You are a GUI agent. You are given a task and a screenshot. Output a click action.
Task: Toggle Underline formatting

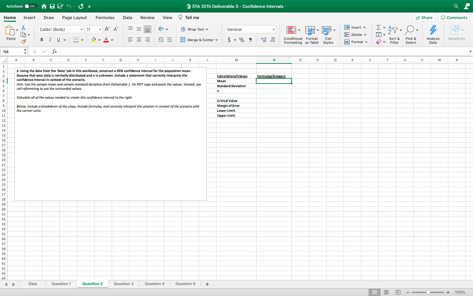click(x=59, y=40)
